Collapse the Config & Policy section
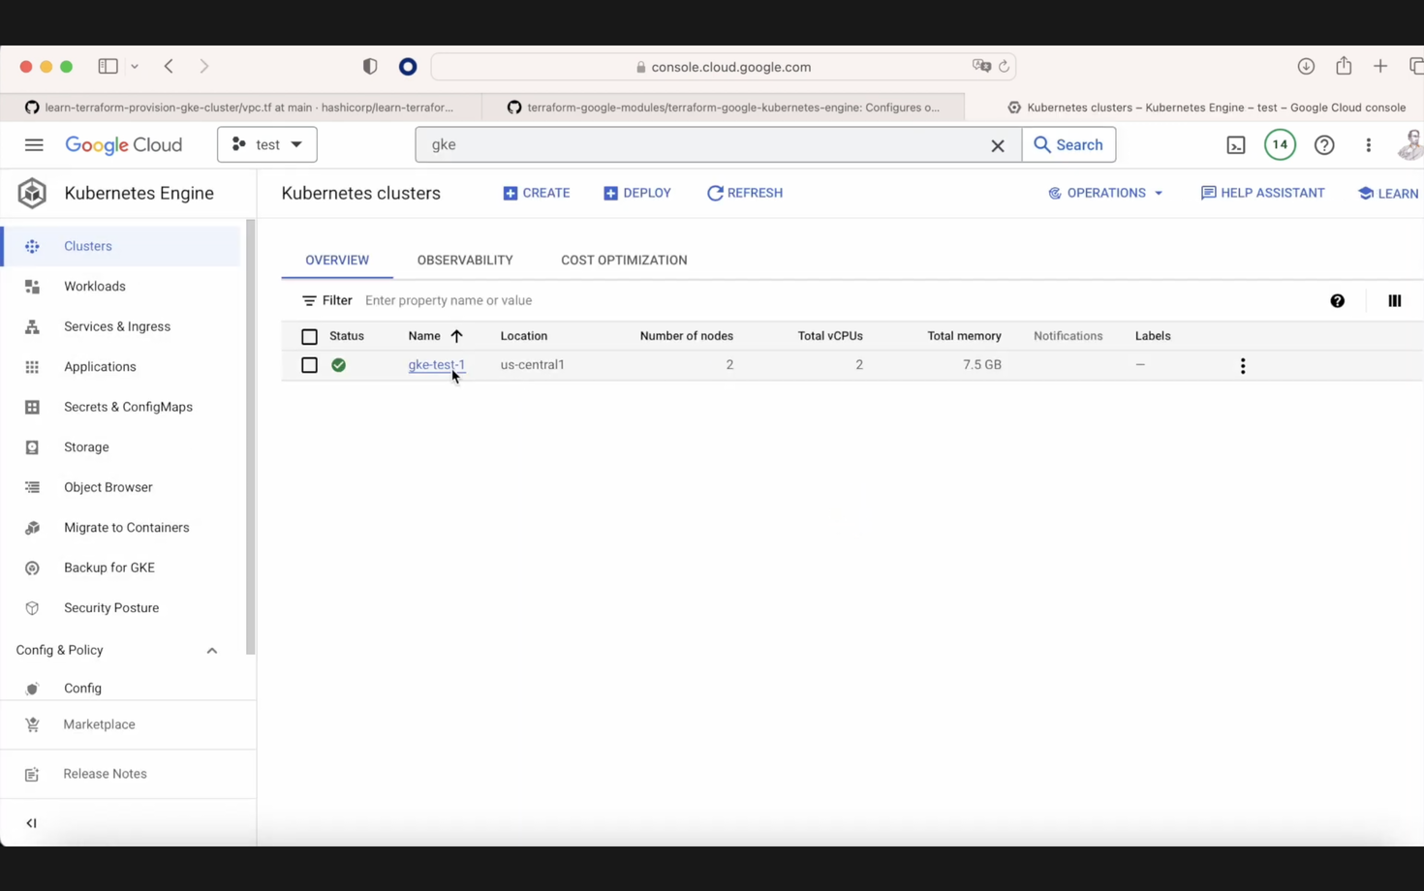The image size is (1424, 891). [x=212, y=651]
